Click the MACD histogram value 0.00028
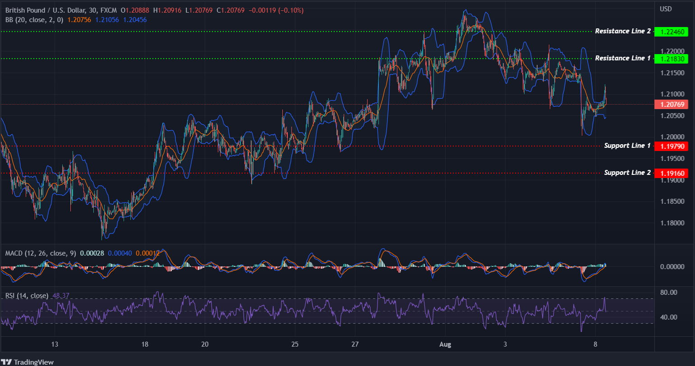The height and width of the screenshot is (366, 695). (92, 253)
